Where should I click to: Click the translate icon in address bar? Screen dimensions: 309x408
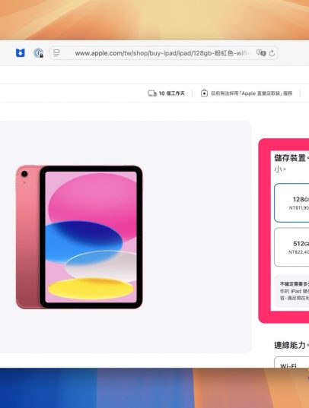pos(261,53)
